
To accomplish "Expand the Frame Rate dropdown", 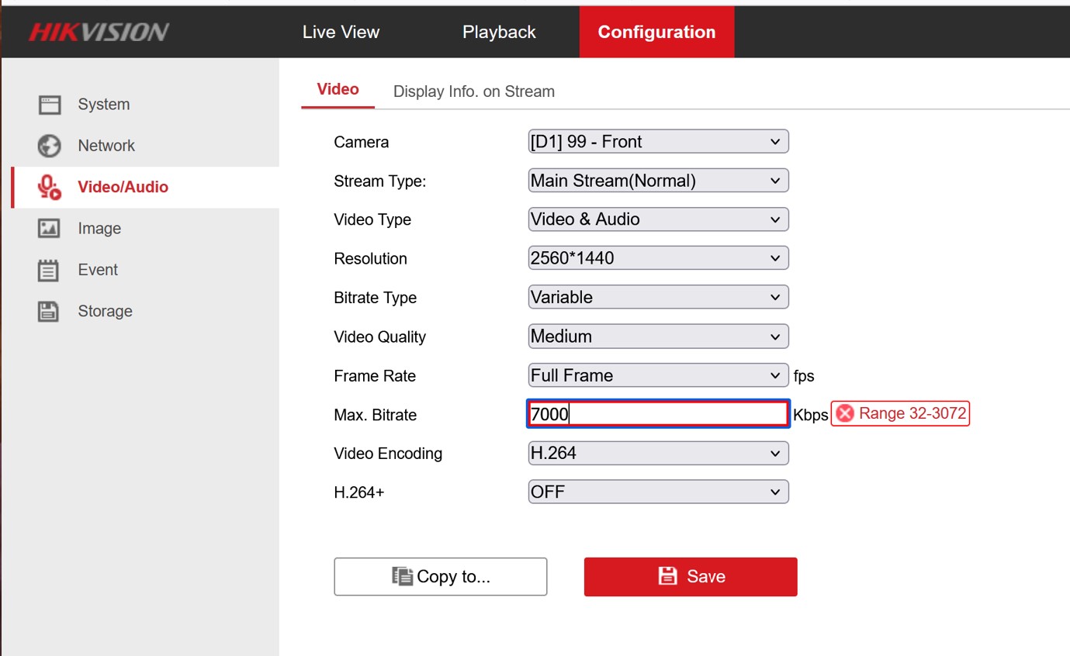I will click(x=657, y=375).
